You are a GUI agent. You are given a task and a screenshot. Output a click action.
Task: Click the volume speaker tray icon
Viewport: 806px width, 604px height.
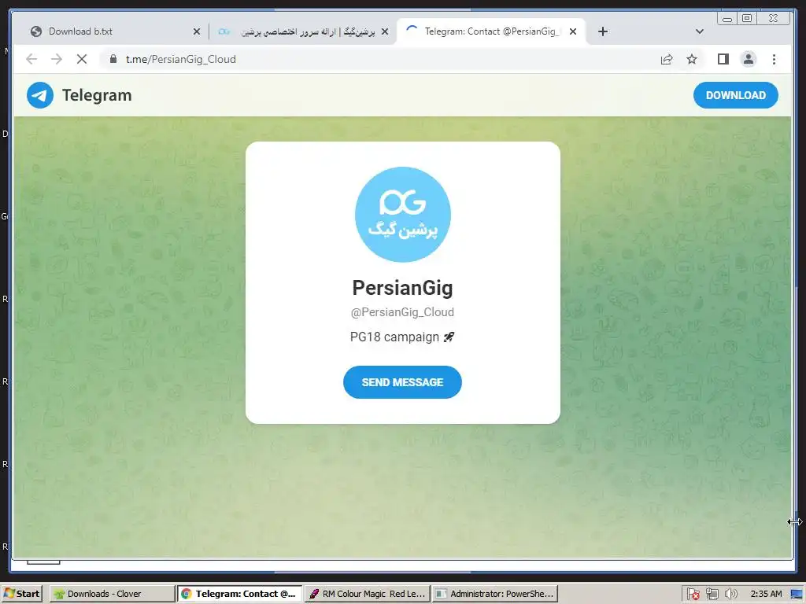tap(730, 594)
